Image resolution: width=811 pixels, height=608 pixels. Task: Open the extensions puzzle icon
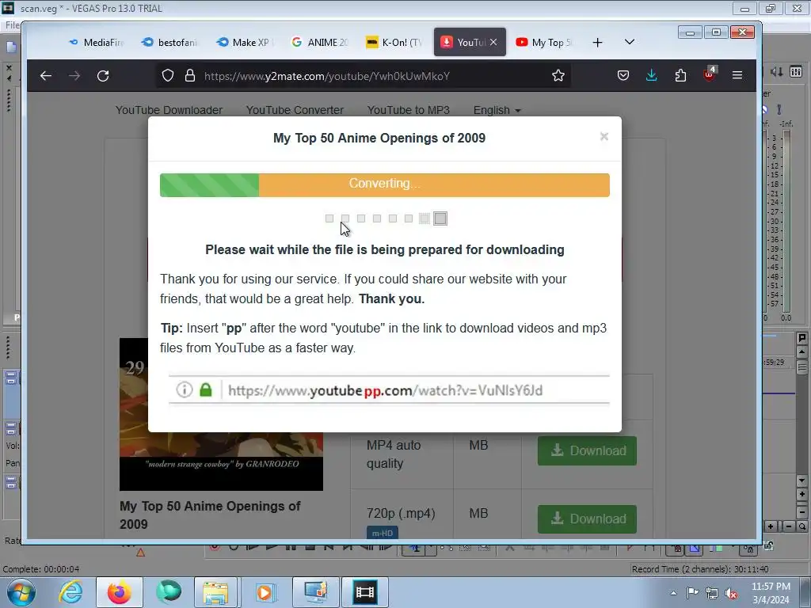pyautogui.click(x=680, y=75)
